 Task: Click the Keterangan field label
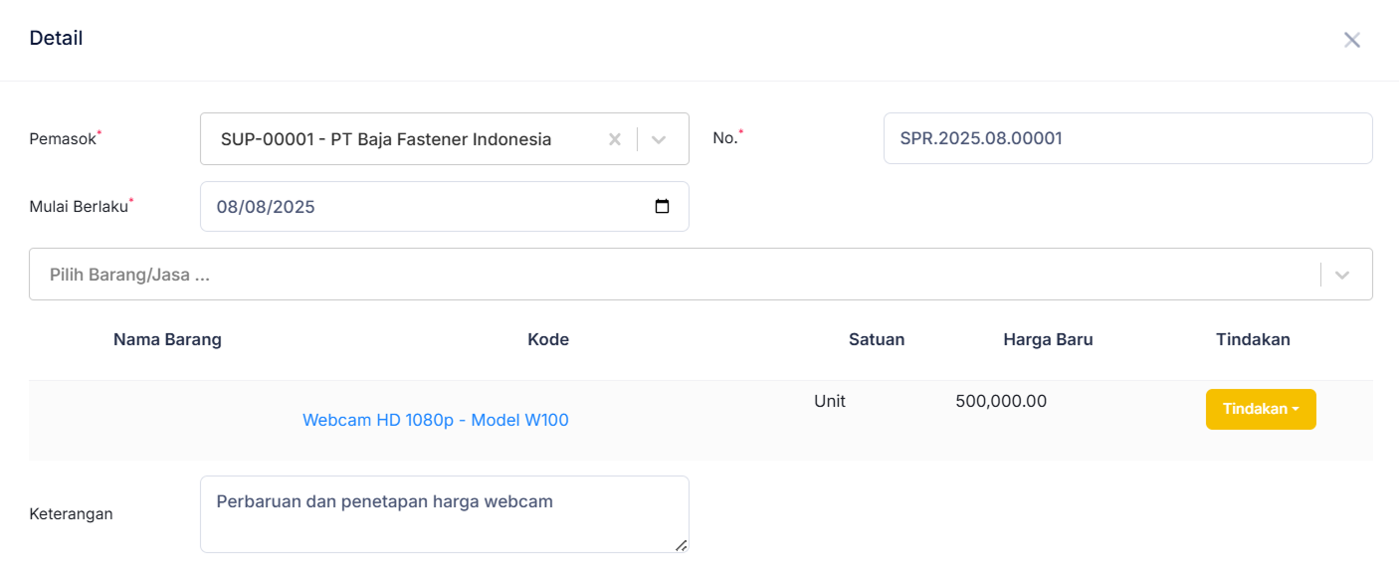(x=72, y=514)
